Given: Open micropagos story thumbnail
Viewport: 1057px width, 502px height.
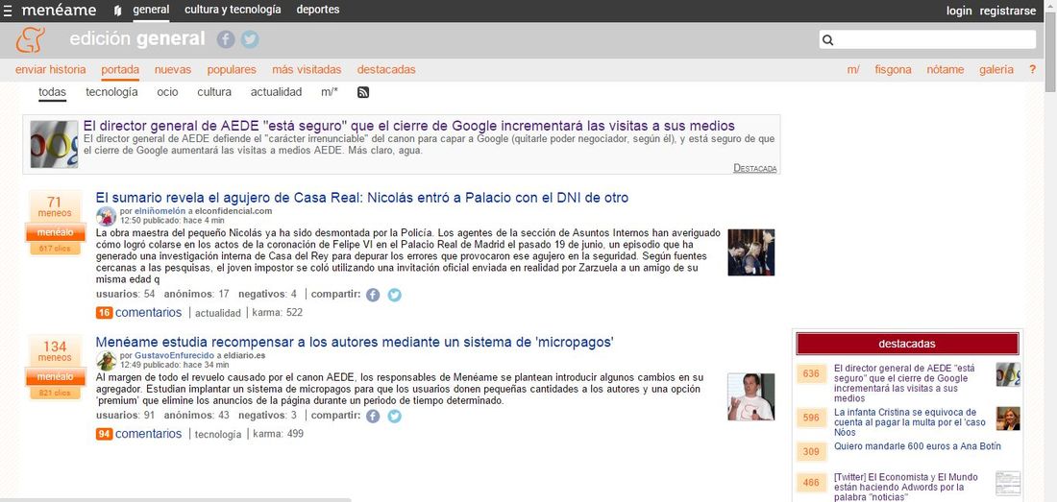Looking at the screenshot, I should click(x=751, y=397).
